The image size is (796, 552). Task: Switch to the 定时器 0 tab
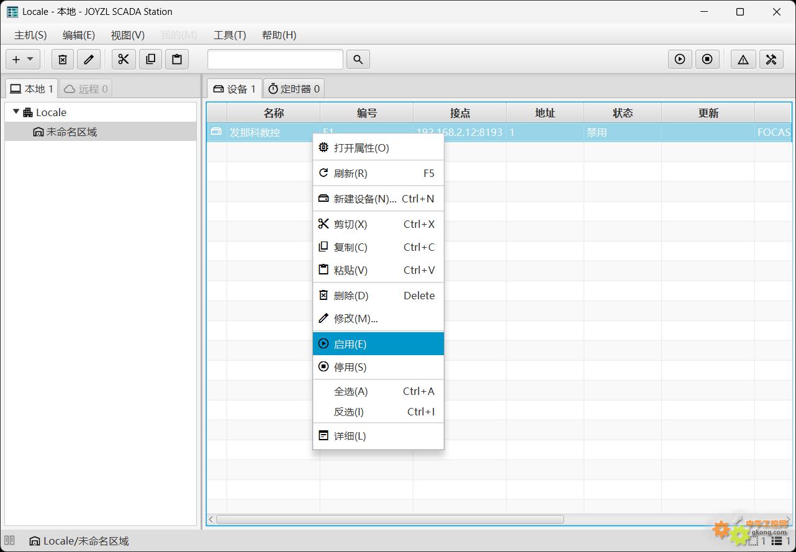[x=294, y=89]
